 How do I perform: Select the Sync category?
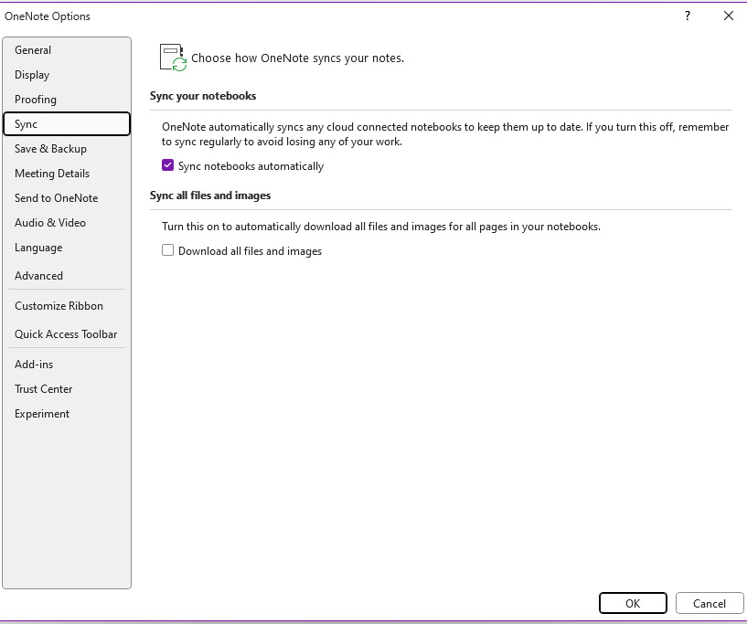click(x=66, y=123)
